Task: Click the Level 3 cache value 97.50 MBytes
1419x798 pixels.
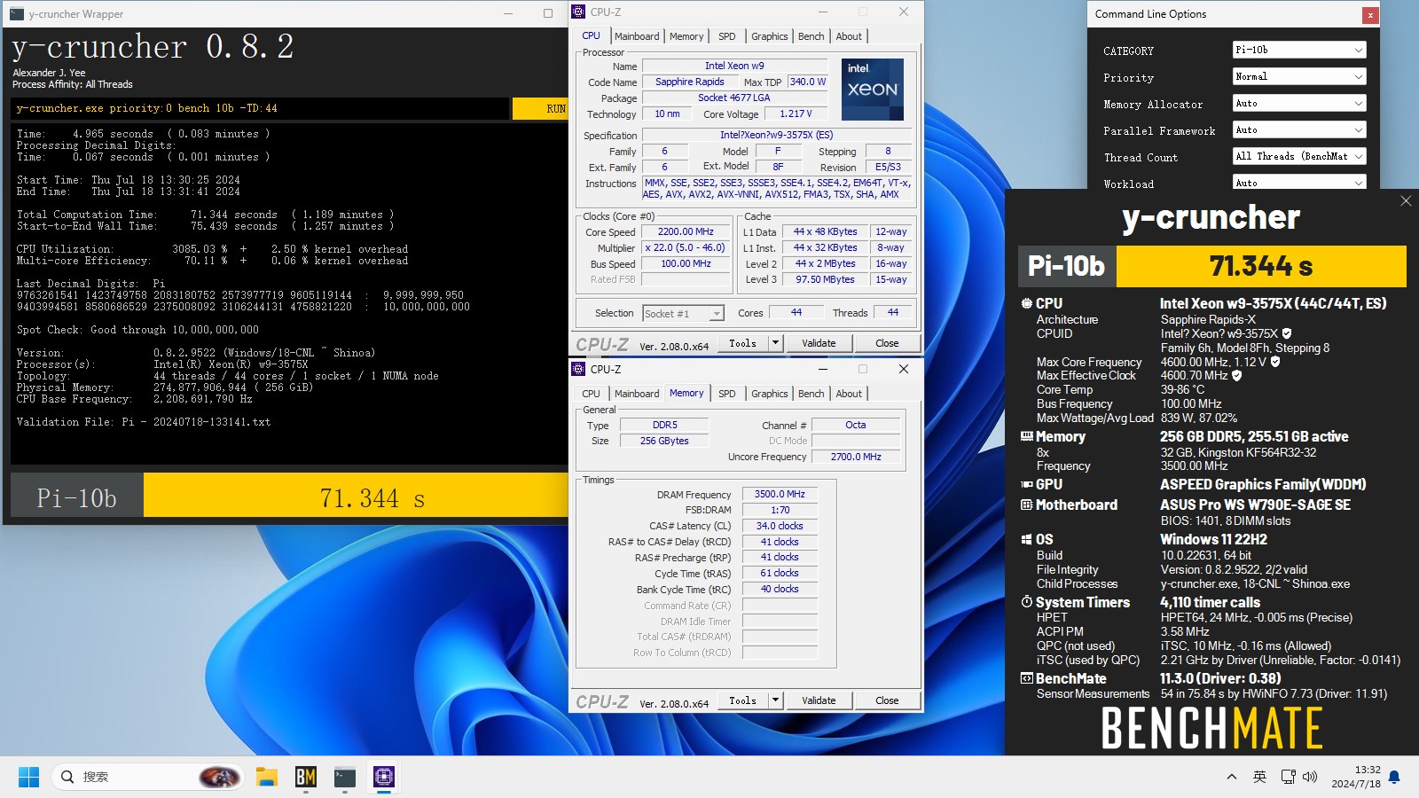Action: (x=825, y=279)
